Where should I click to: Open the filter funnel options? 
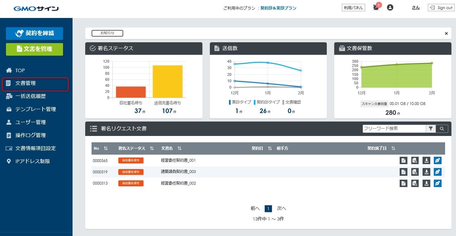pos(431,129)
